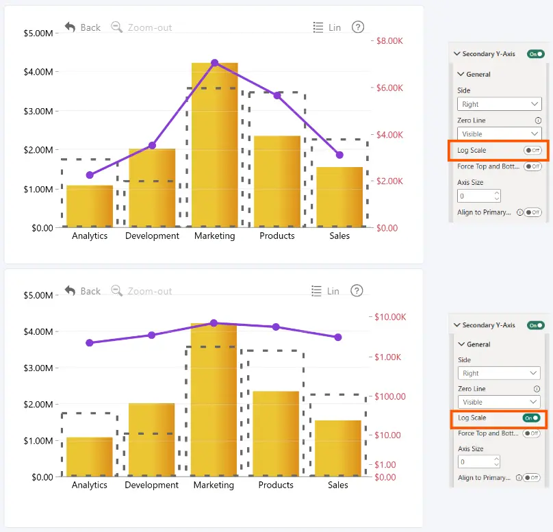The image size is (553, 532).
Task: Disable the Log Scale toggle currently on
Action: [x=532, y=418]
